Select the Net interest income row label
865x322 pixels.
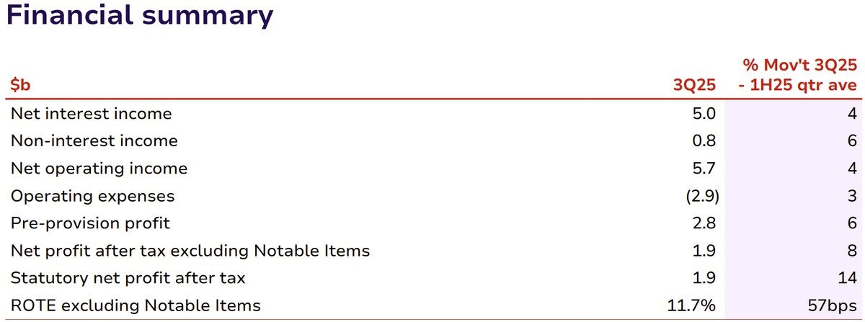coord(92,113)
